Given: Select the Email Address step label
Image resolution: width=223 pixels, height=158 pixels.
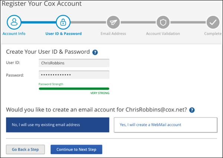Looking at the screenshot, I should click(113, 34).
